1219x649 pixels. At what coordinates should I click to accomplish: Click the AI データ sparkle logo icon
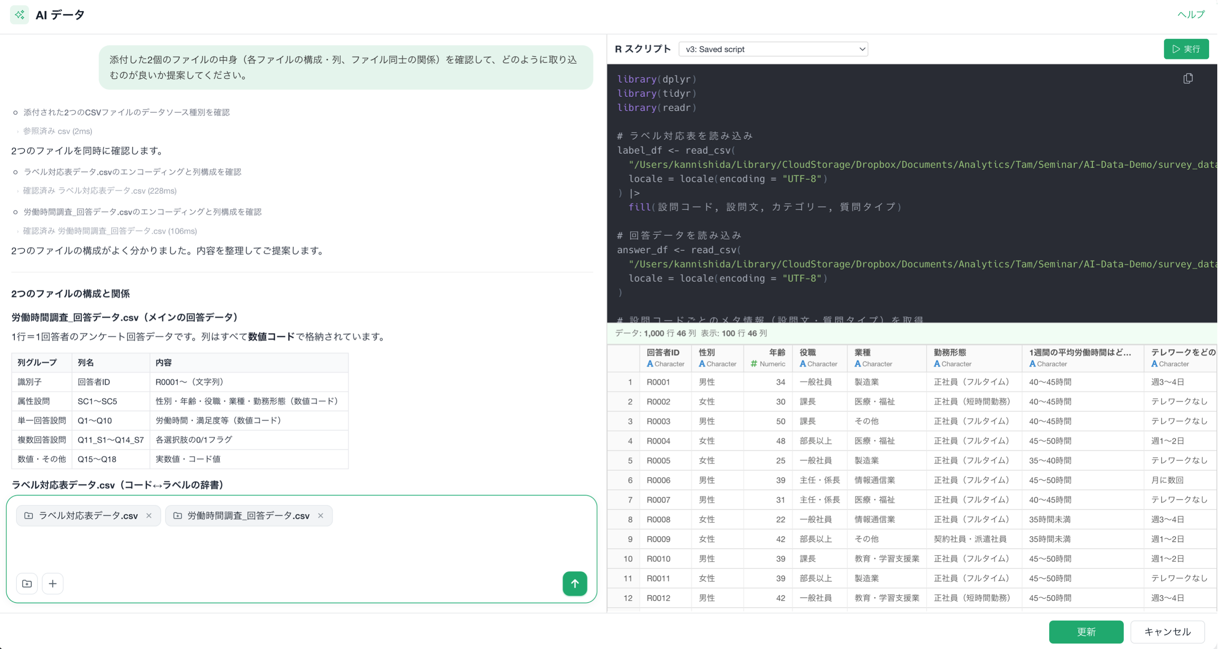click(x=19, y=15)
